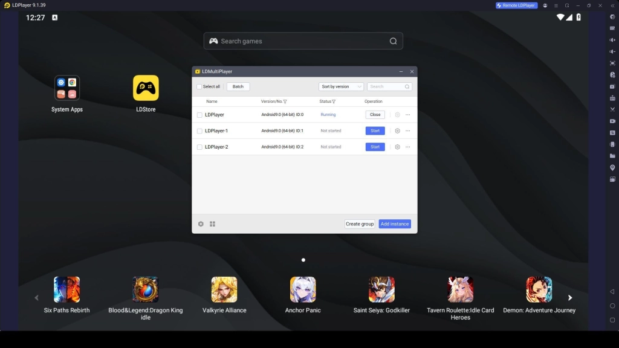Show next recommended games with right arrow

pos(570,297)
